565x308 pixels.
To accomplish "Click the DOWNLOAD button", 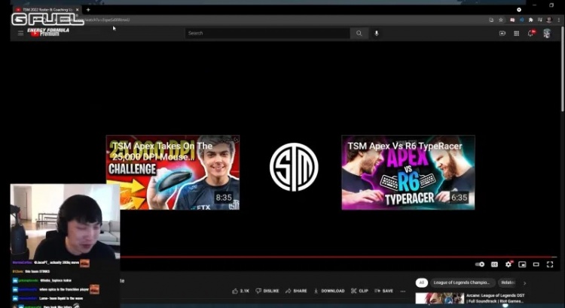I will tap(329, 291).
